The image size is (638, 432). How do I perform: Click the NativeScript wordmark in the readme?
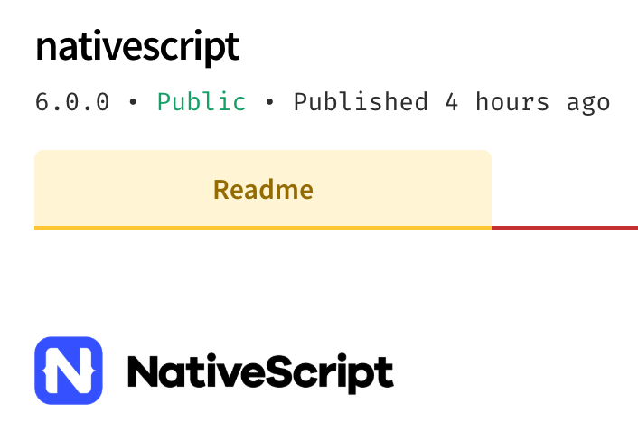[x=260, y=373]
